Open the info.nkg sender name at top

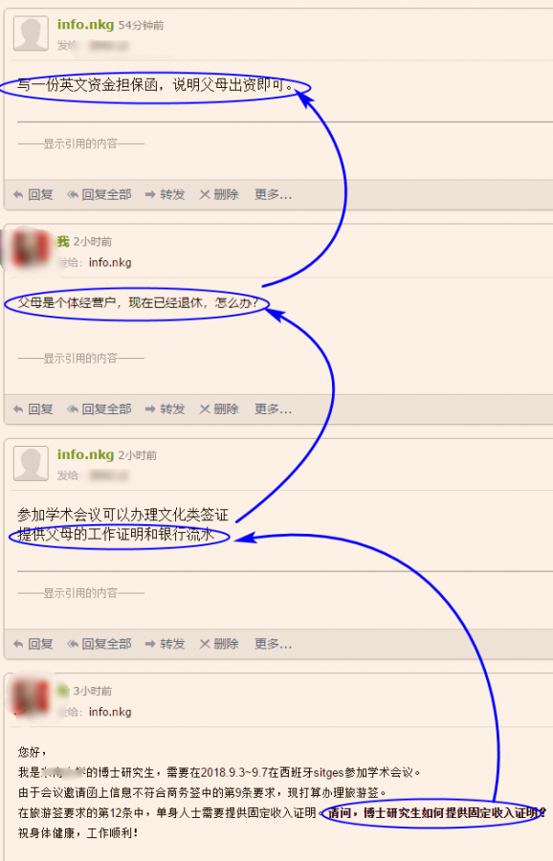pos(86,25)
